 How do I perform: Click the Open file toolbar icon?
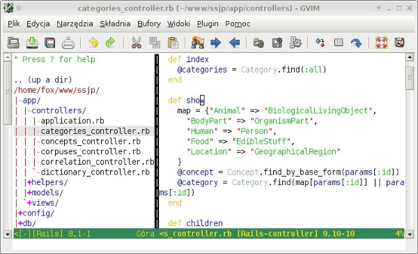tap(13, 43)
